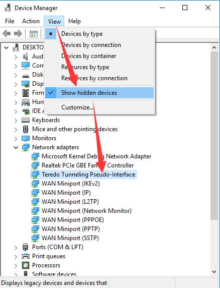
Task: Click the Forward arrow toolbar icon
Action: point(18,34)
